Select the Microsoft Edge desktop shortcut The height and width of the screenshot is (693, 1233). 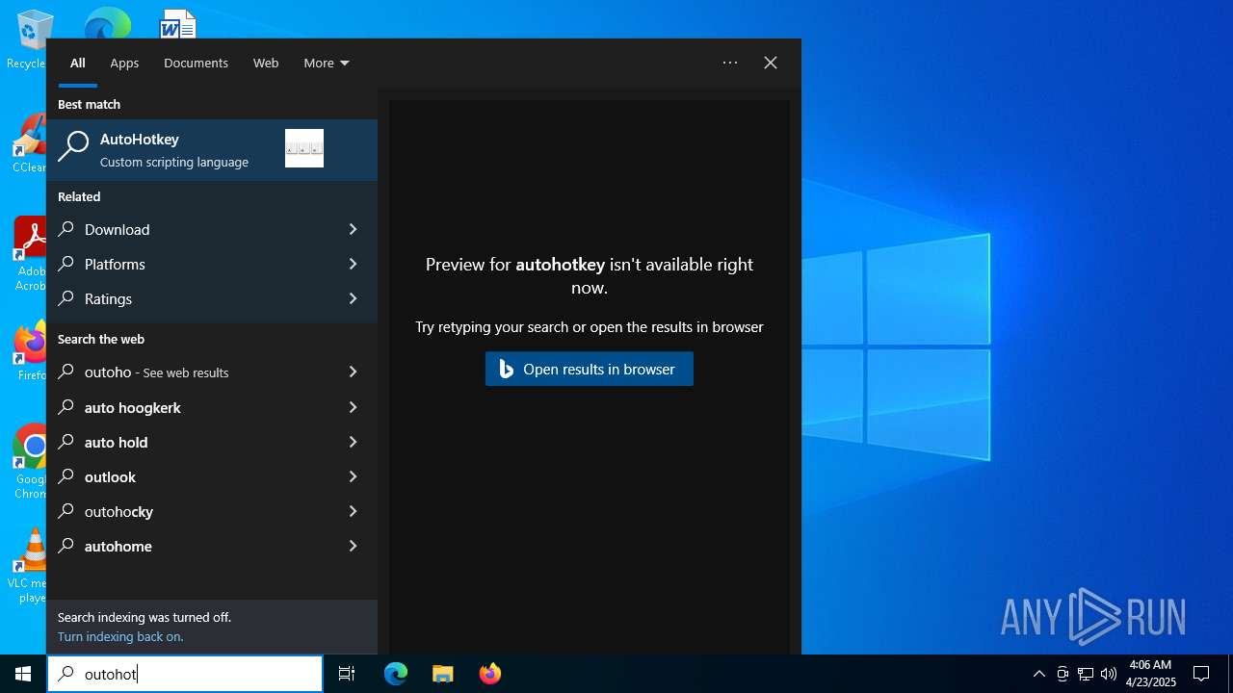107,21
